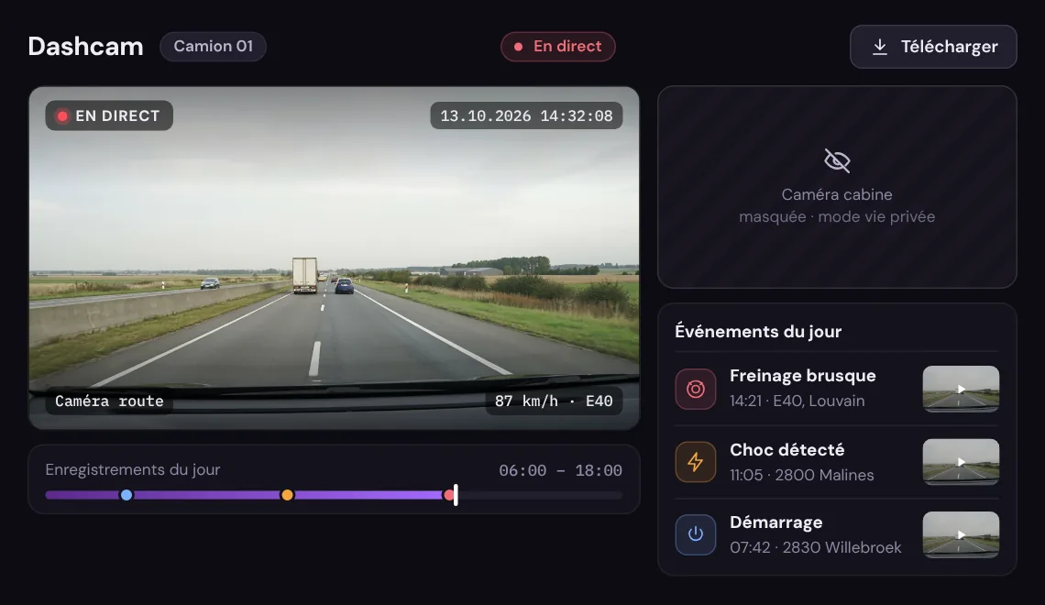1045x605 pixels.
Task: Click the Caméra cabine masked text
Action: (837, 205)
